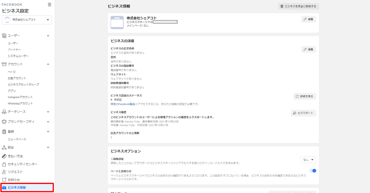The width and height of the screenshot is (370, 193).
Task: Open アプリ in sidebar
Action: click(12, 91)
